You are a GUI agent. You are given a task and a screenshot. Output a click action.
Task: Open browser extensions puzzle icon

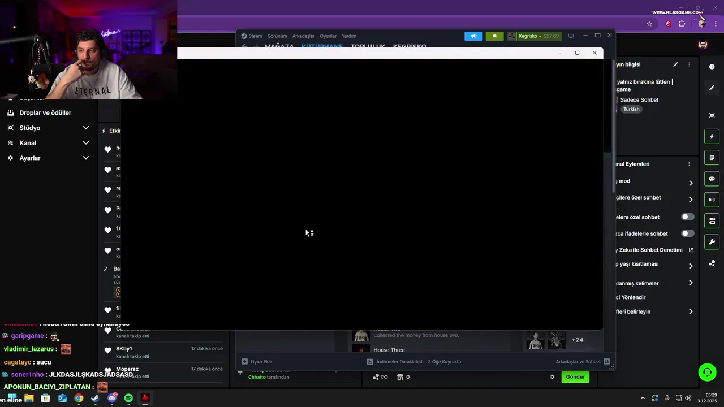[x=682, y=24]
